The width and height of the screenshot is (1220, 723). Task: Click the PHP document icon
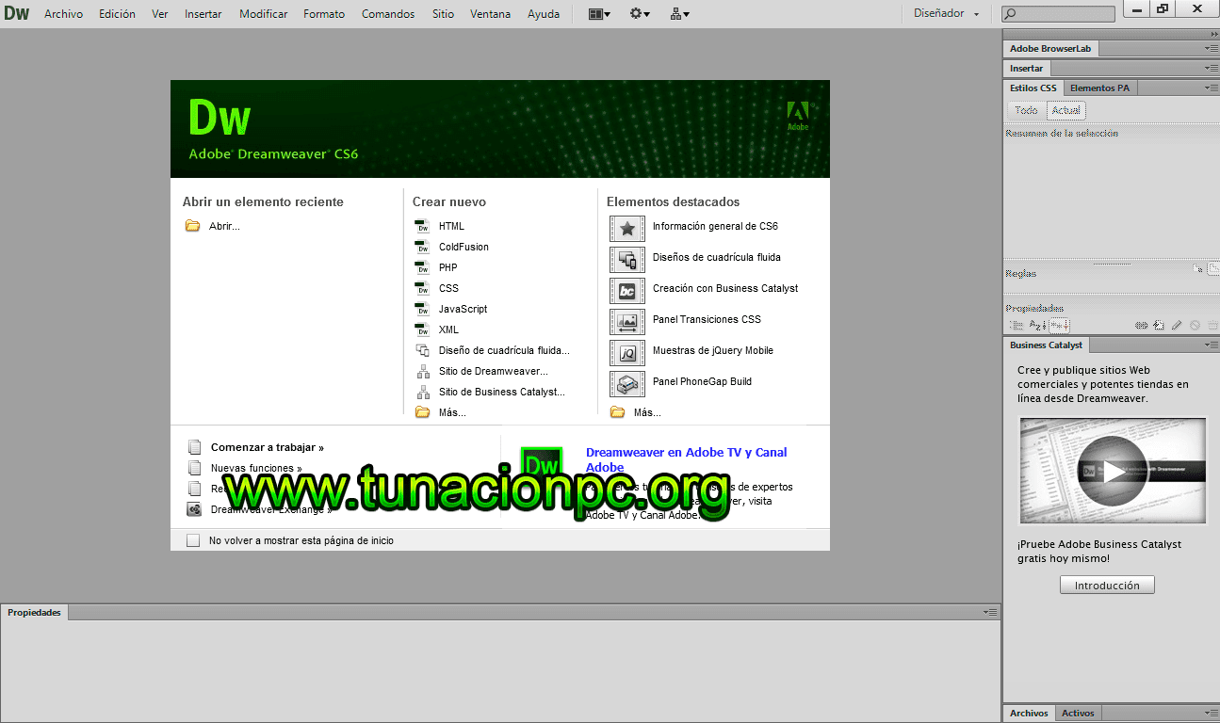pyautogui.click(x=422, y=267)
